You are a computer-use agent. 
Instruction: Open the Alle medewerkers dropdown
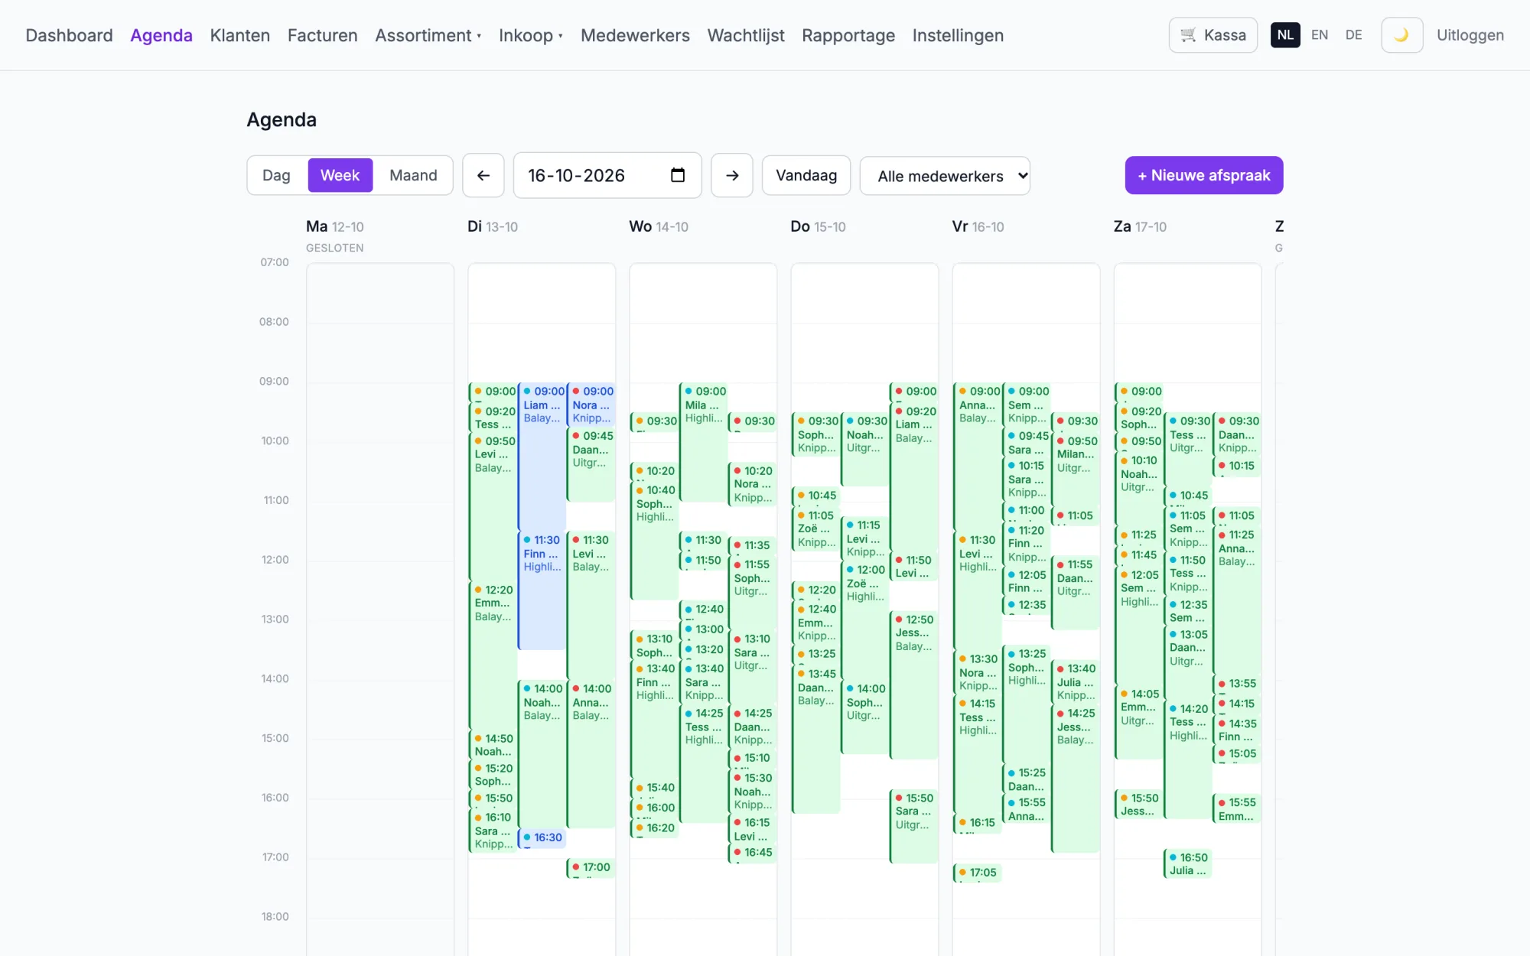coord(945,176)
